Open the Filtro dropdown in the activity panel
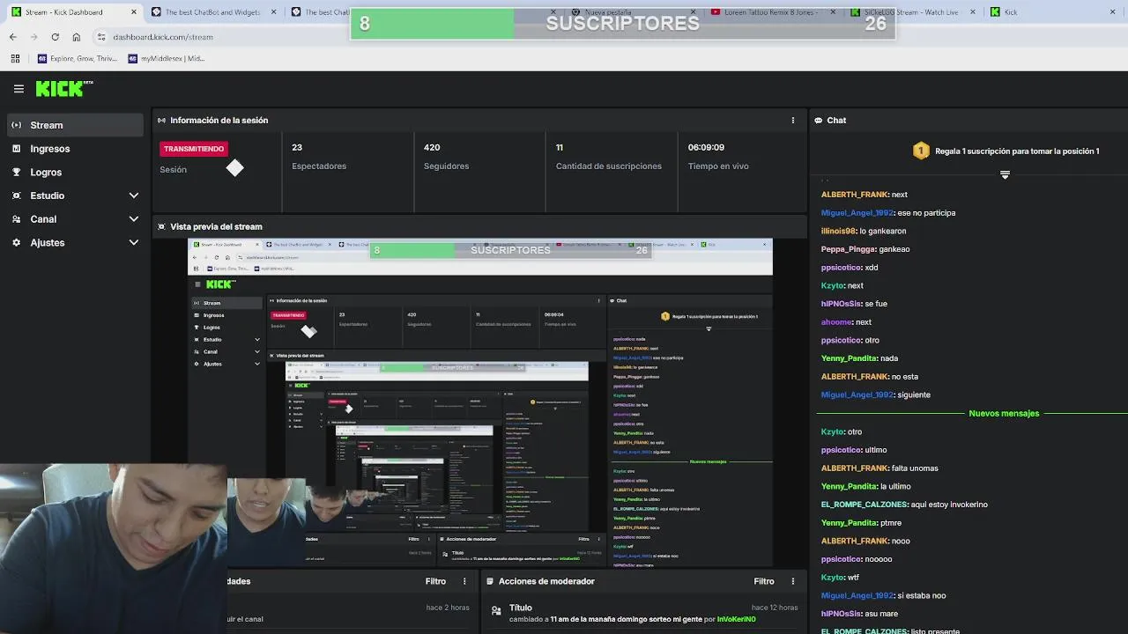Viewport: 1128px width, 634px height. tap(435, 581)
